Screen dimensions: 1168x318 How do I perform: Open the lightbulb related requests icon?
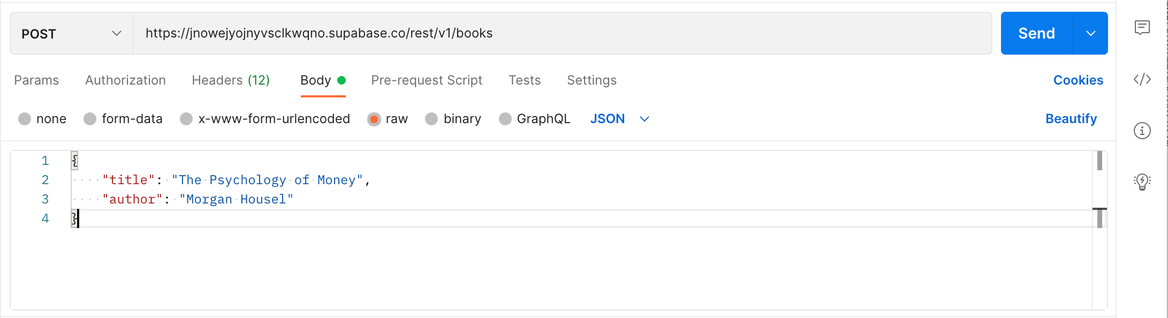coord(1142,181)
